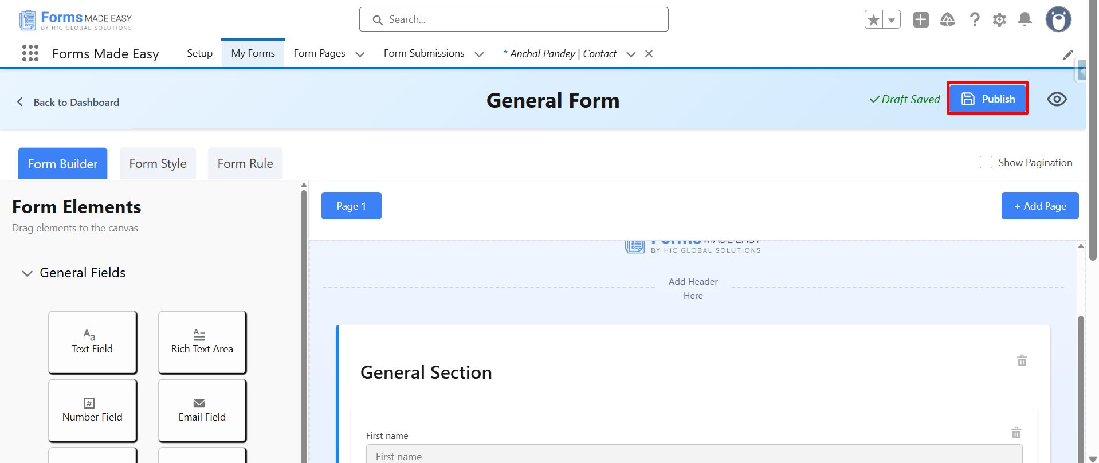Open the favorites list dropdown arrow

(x=892, y=19)
